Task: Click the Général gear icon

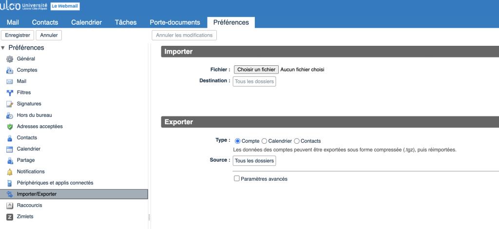Action: 9,59
